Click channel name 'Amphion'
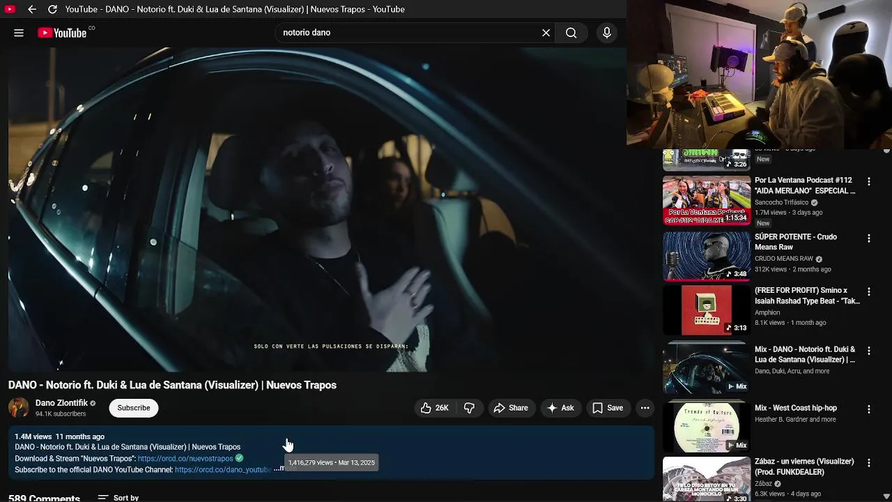 [x=767, y=313]
